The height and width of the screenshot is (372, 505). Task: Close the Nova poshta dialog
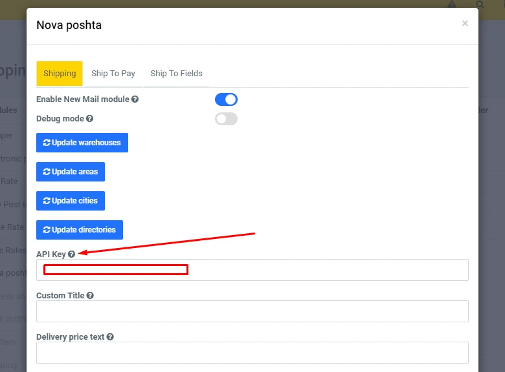click(x=465, y=23)
